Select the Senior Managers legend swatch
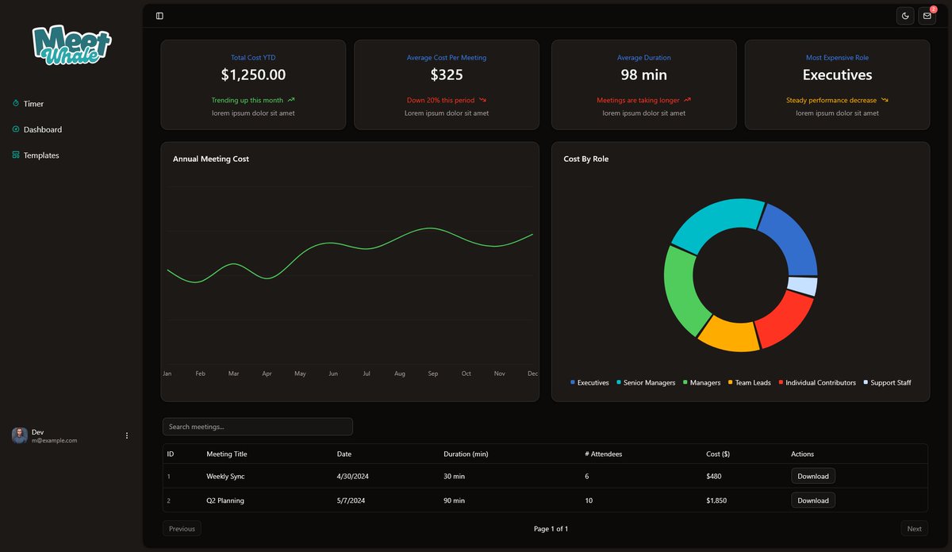 coord(619,383)
